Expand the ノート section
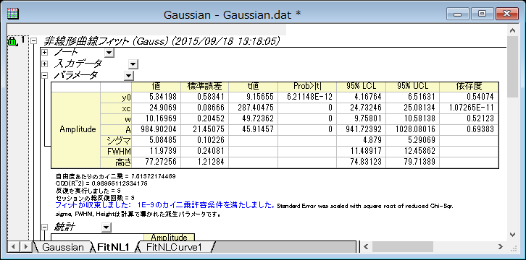526x260 pixels. (x=44, y=53)
